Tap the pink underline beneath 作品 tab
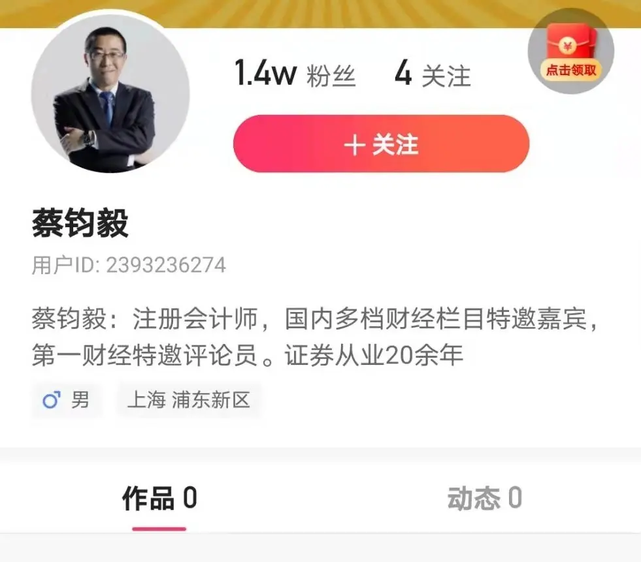The width and height of the screenshot is (641, 562). (159, 529)
